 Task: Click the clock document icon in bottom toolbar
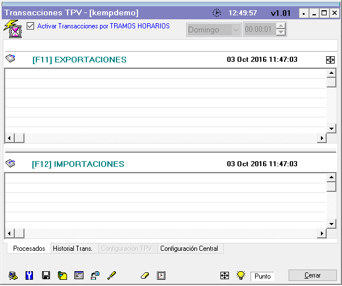point(161,275)
